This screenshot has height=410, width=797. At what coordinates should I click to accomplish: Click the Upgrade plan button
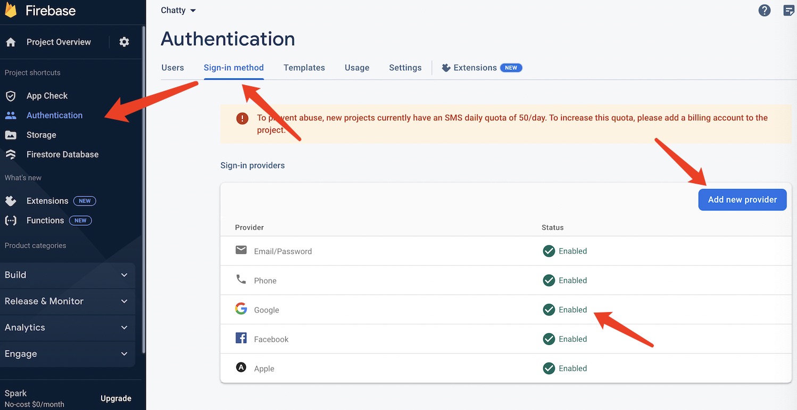click(116, 398)
